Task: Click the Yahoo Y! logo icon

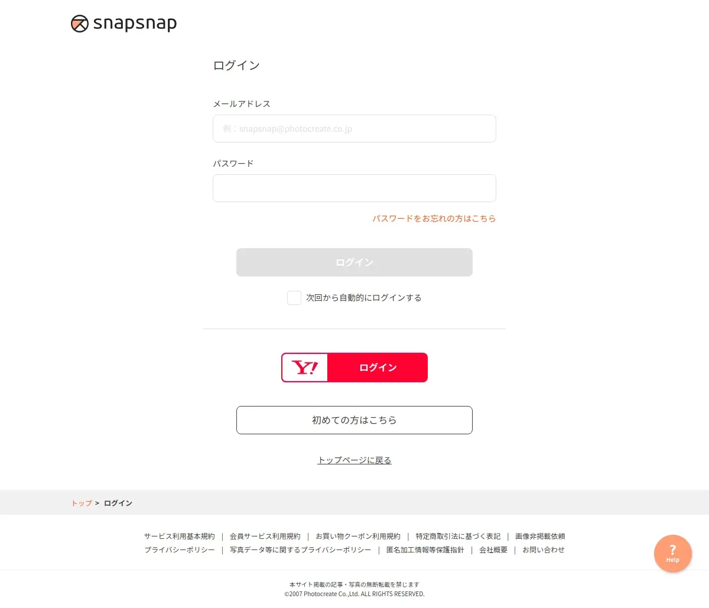Action: pyautogui.click(x=305, y=368)
